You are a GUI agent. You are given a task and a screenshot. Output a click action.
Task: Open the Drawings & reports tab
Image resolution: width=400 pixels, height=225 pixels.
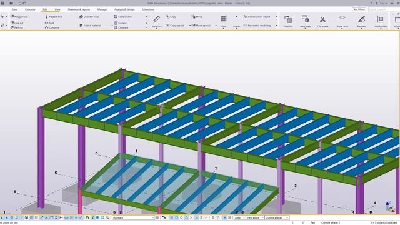click(x=79, y=9)
